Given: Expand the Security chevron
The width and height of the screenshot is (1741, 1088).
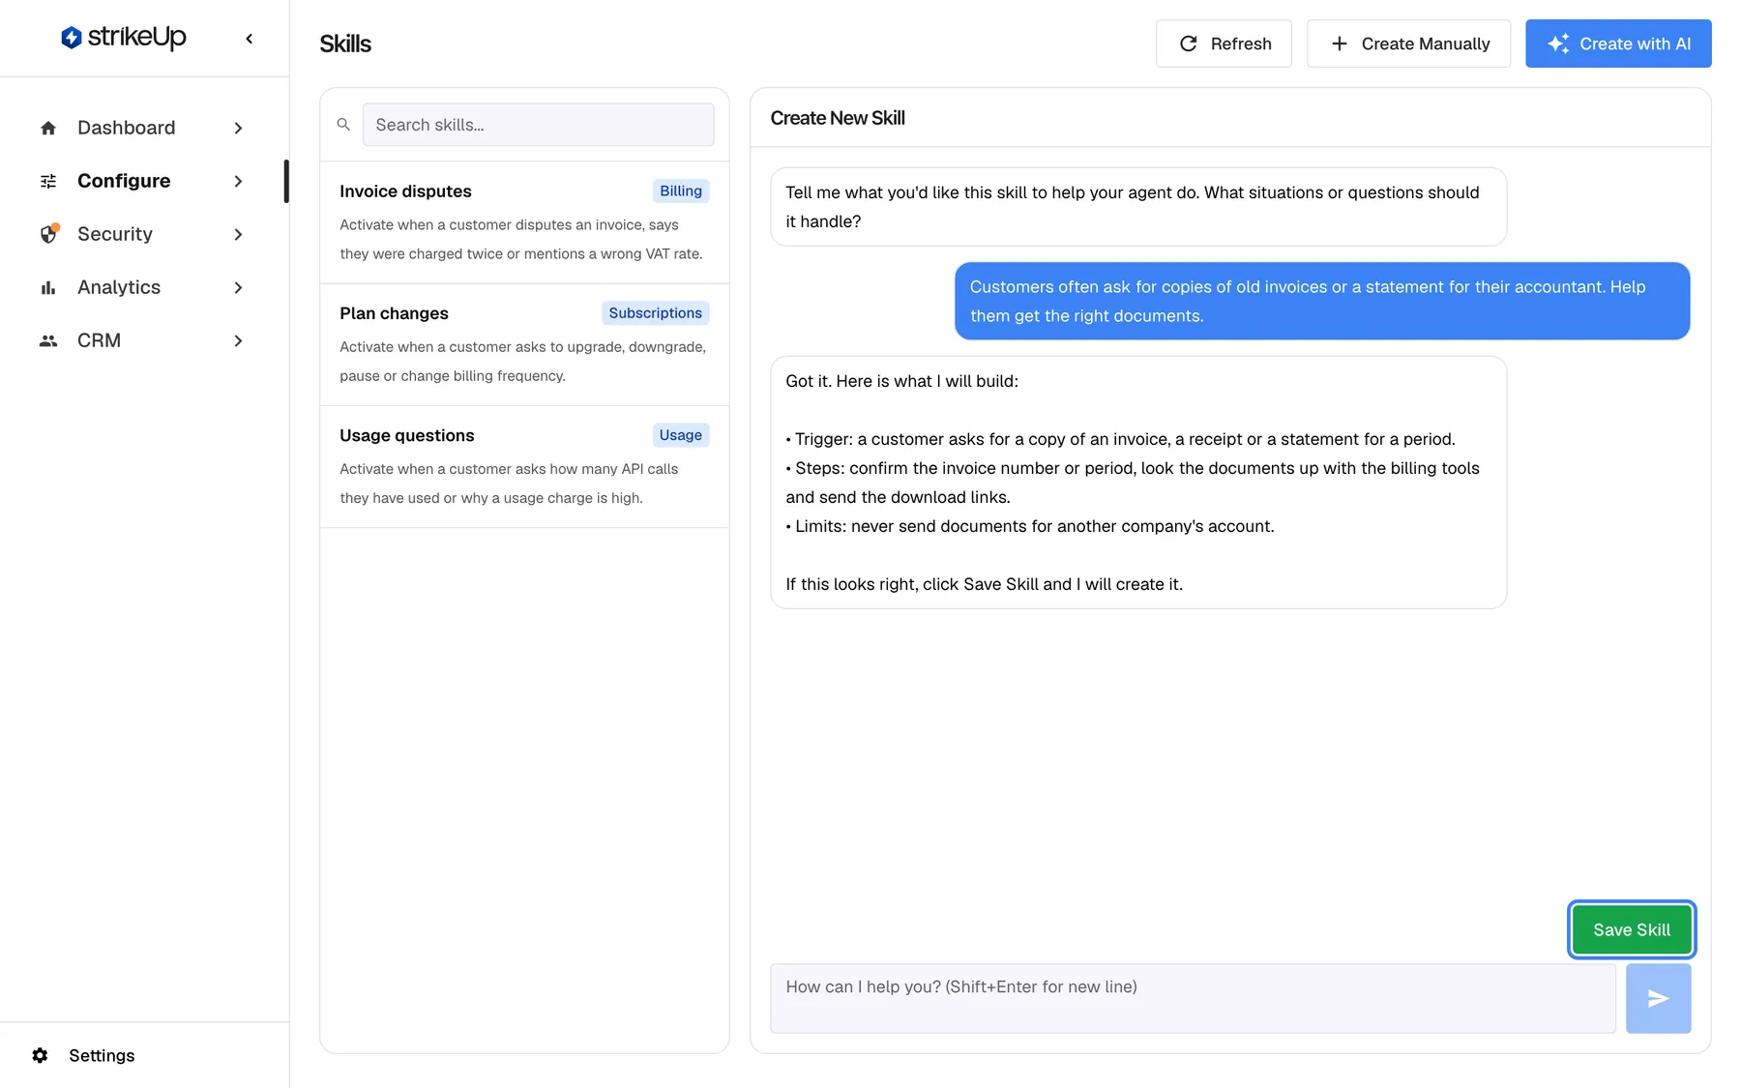Looking at the screenshot, I should [238, 234].
